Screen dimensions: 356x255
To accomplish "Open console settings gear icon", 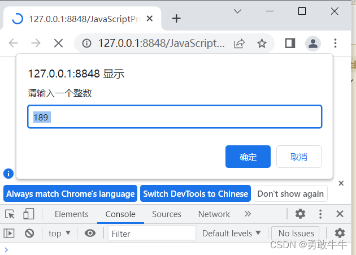I will (x=340, y=233).
